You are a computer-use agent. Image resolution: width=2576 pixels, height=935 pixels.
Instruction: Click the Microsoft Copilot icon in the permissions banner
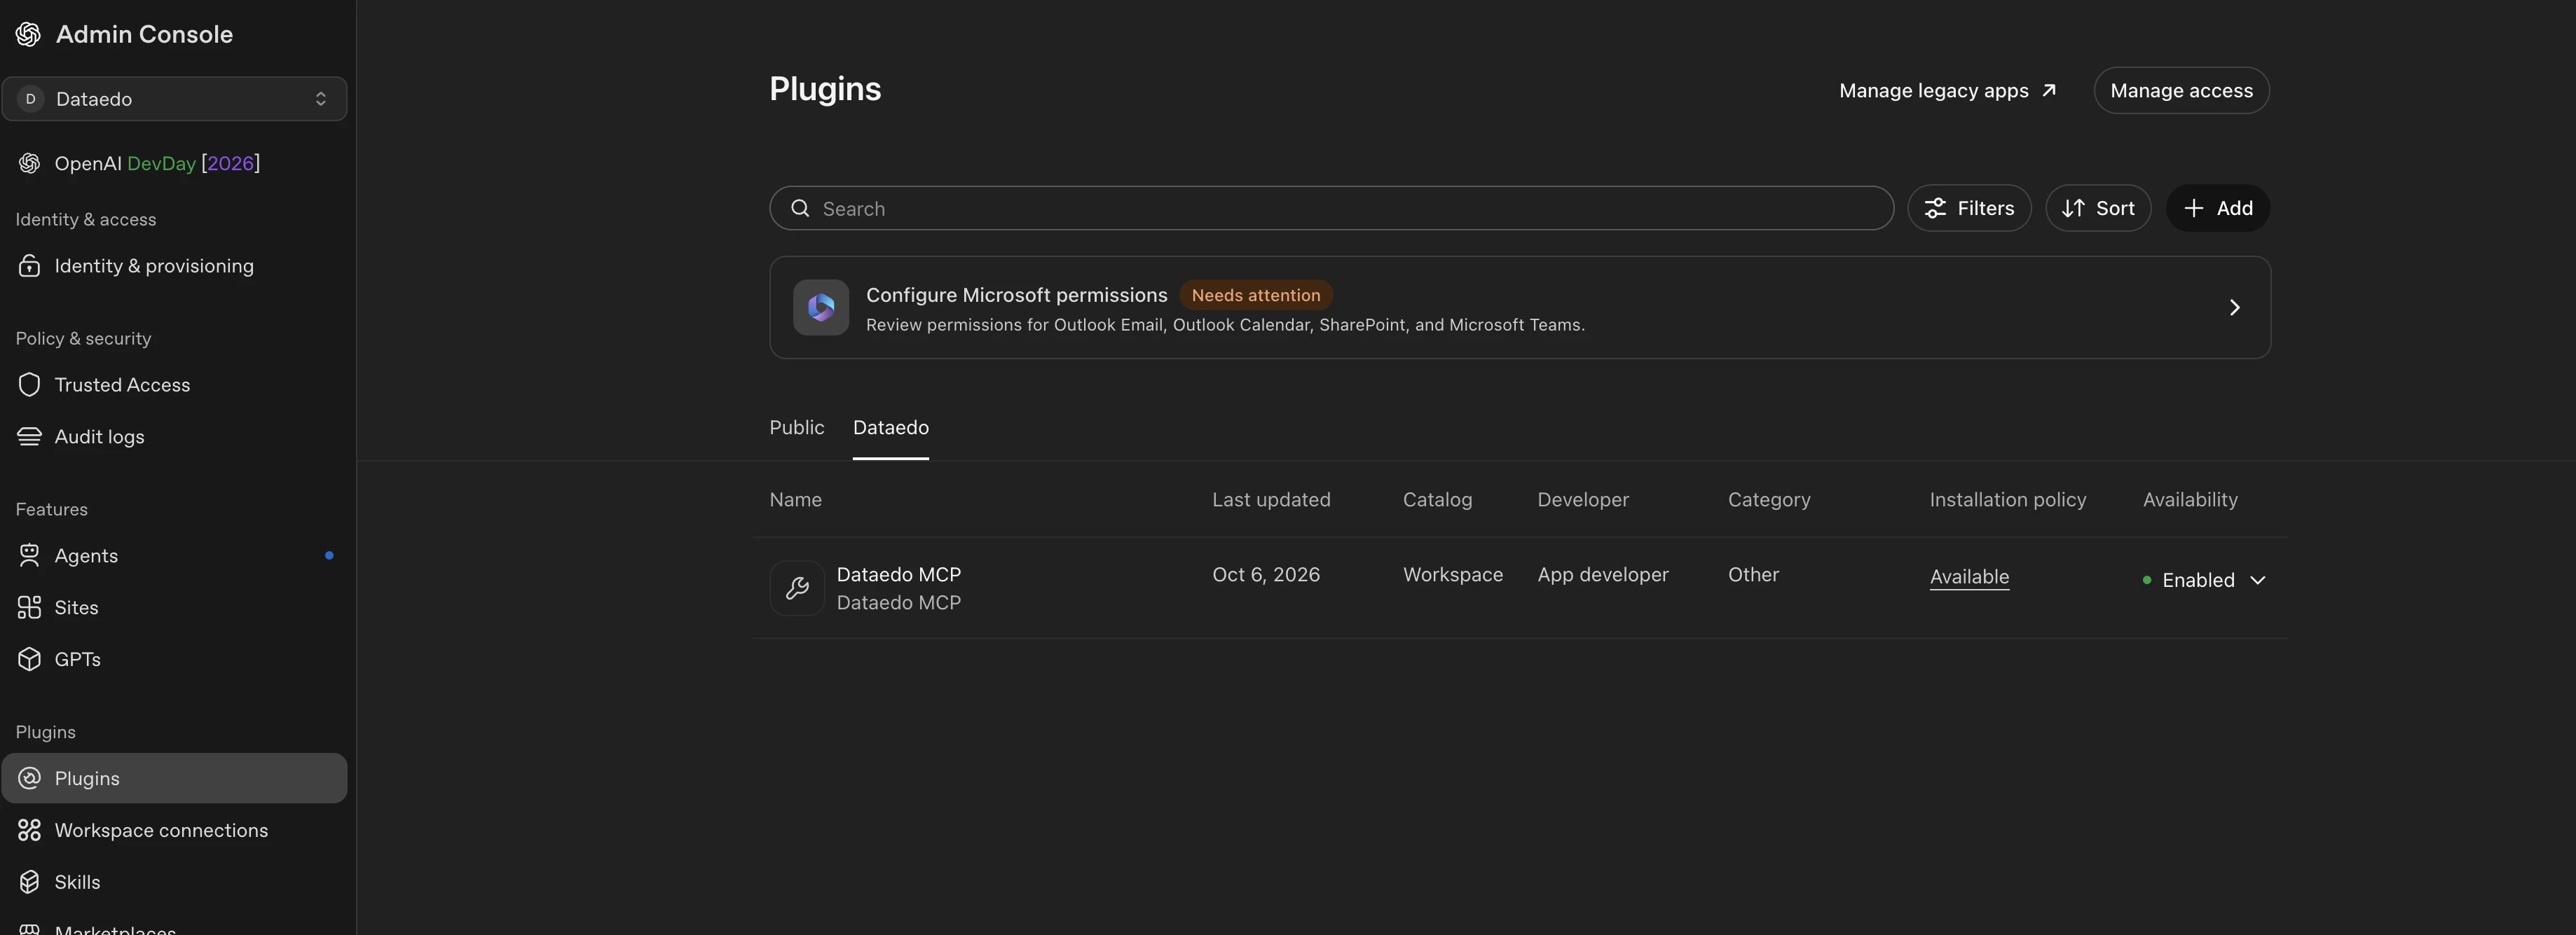(x=821, y=307)
